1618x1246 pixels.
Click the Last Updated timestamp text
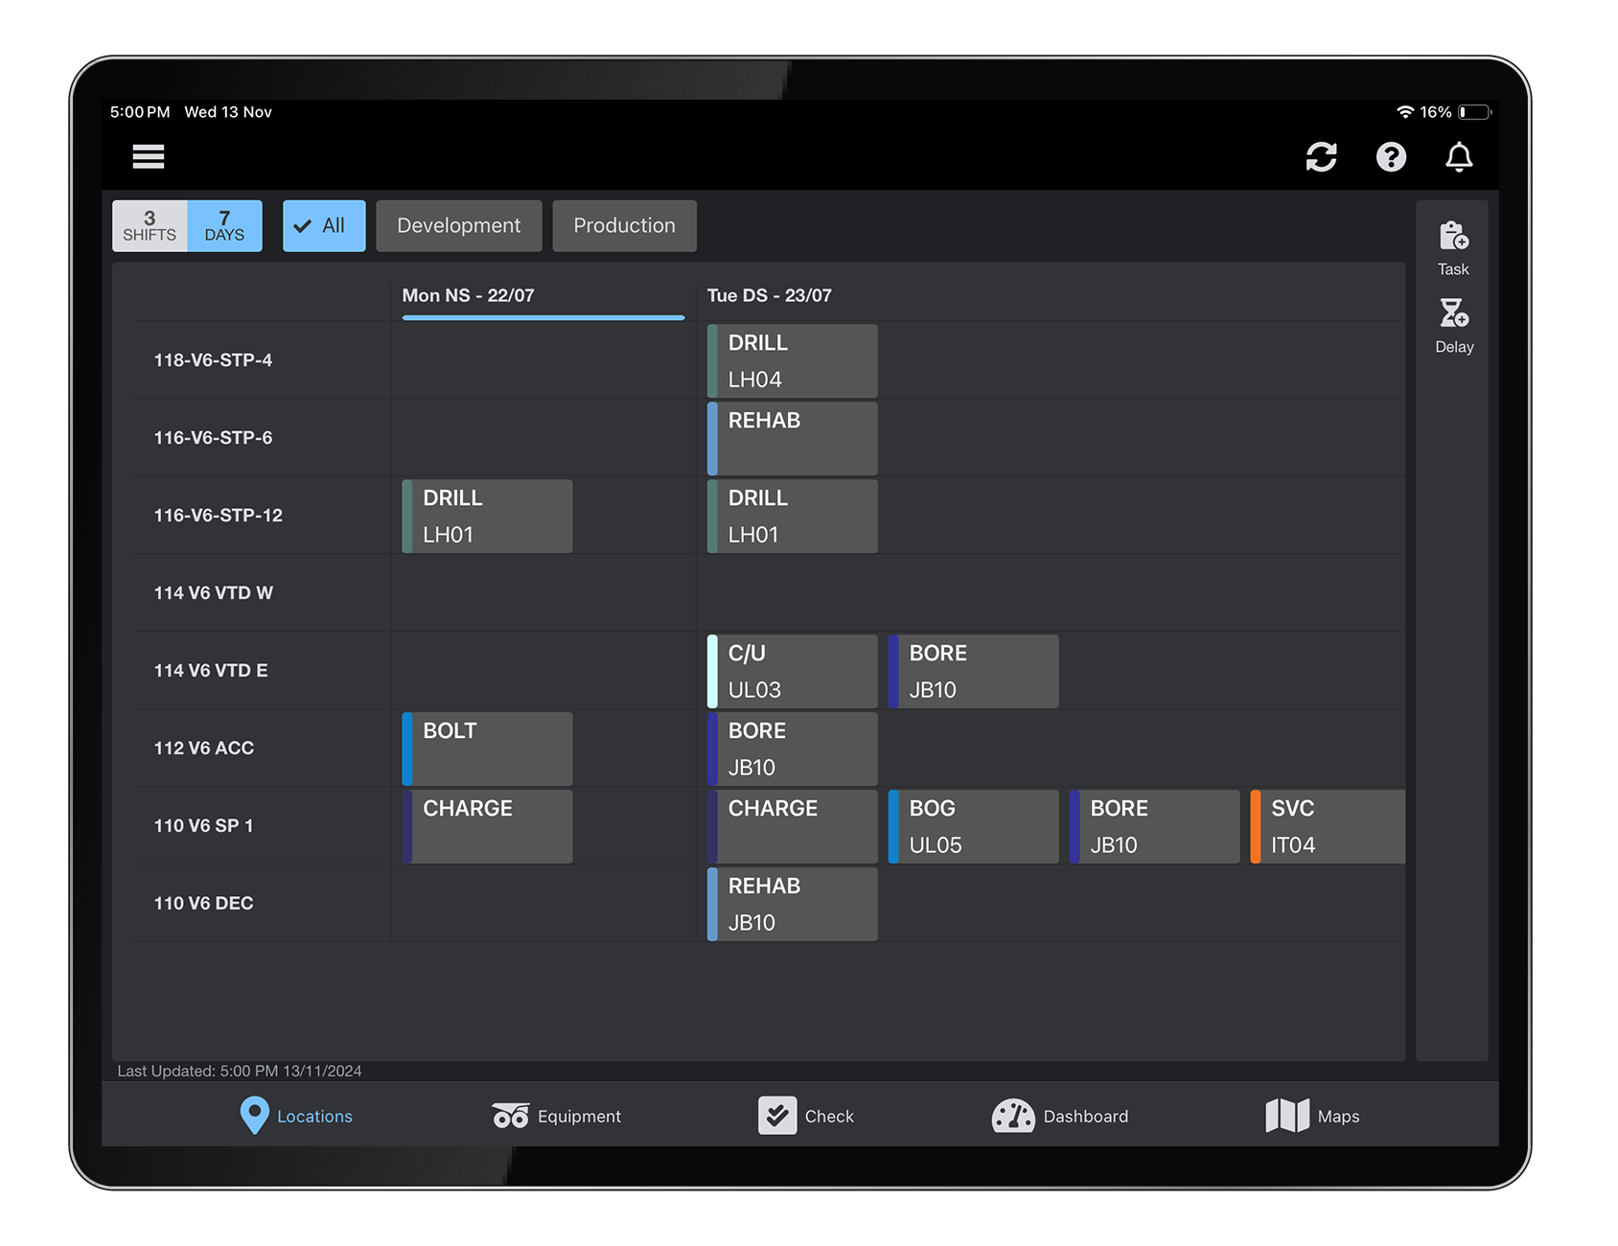tap(240, 1072)
